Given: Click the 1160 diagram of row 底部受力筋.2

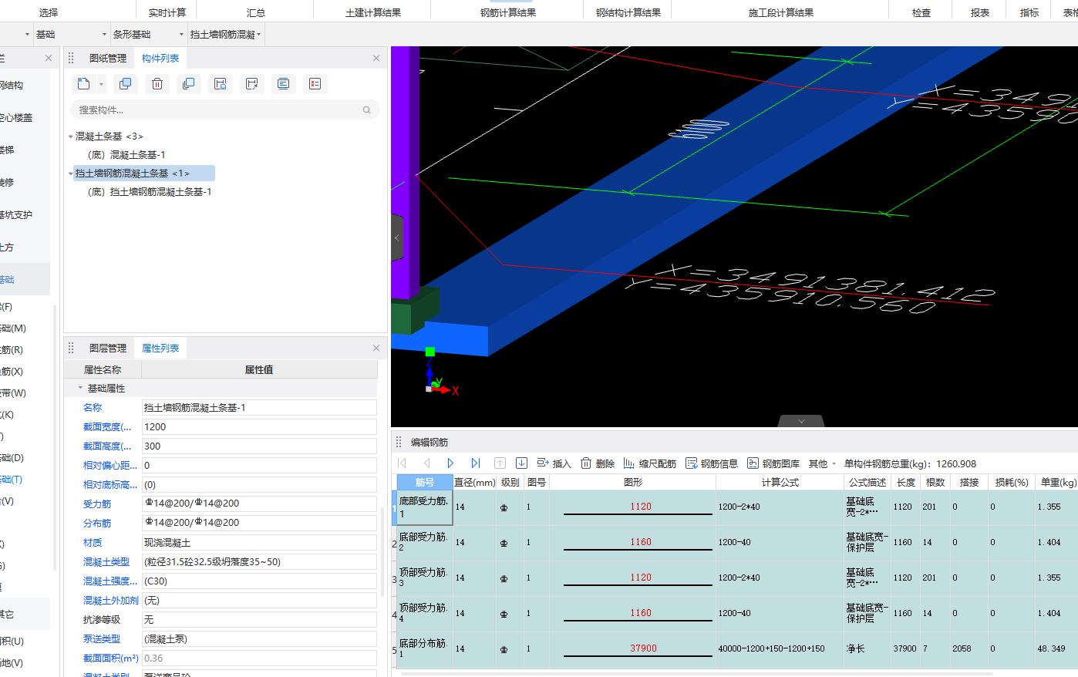Looking at the screenshot, I should point(640,543).
